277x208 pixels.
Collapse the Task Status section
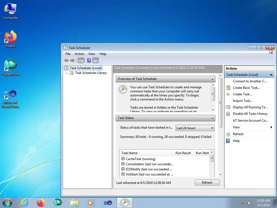(212, 118)
